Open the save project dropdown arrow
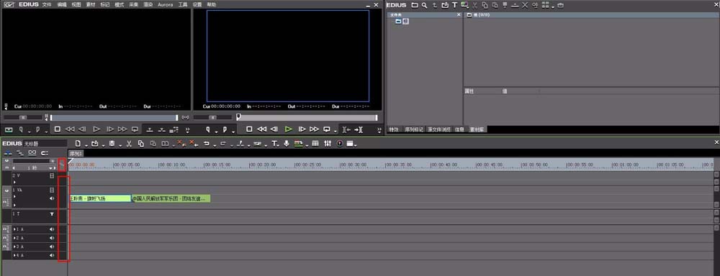This screenshot has width=720, height=276. click(120, 145)
